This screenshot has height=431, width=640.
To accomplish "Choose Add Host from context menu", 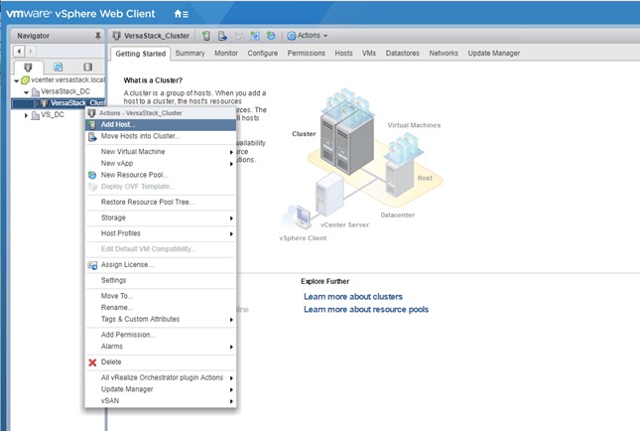I will [161, 124].
